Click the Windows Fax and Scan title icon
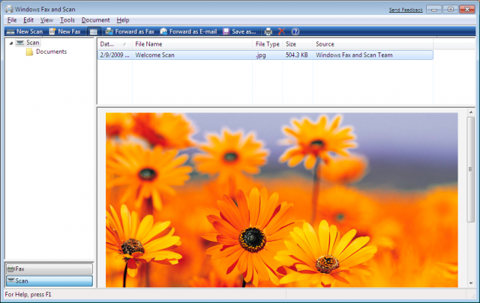Screen dimensions: 480x303 9,10
